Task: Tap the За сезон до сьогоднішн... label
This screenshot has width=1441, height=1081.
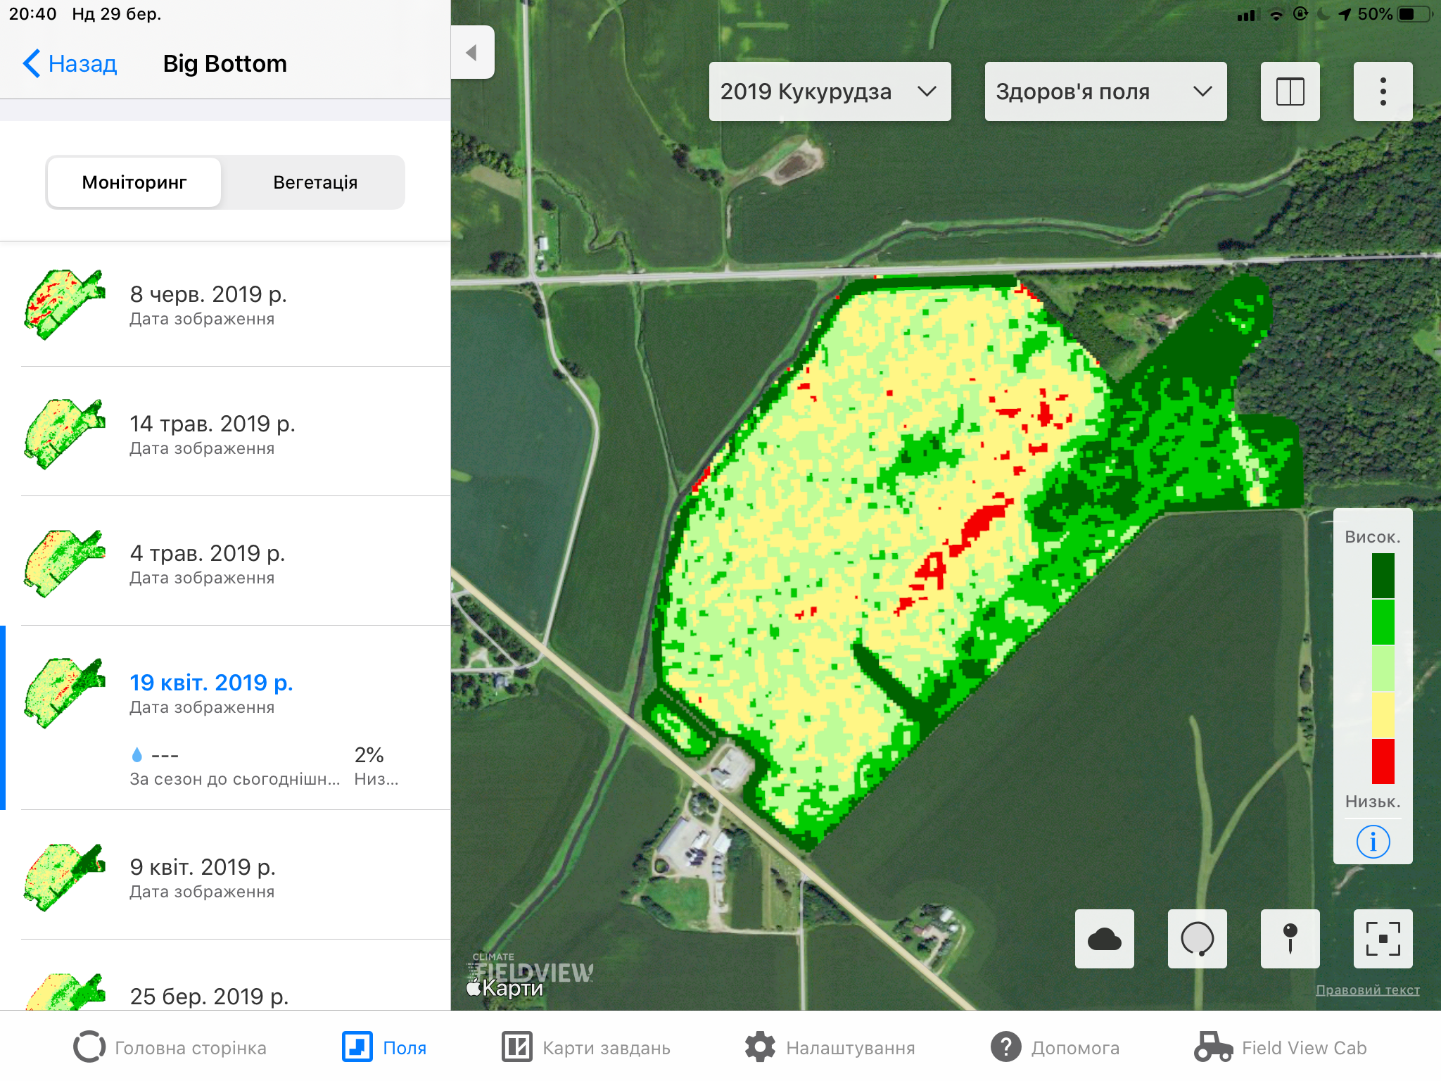Action: point(235,779)
